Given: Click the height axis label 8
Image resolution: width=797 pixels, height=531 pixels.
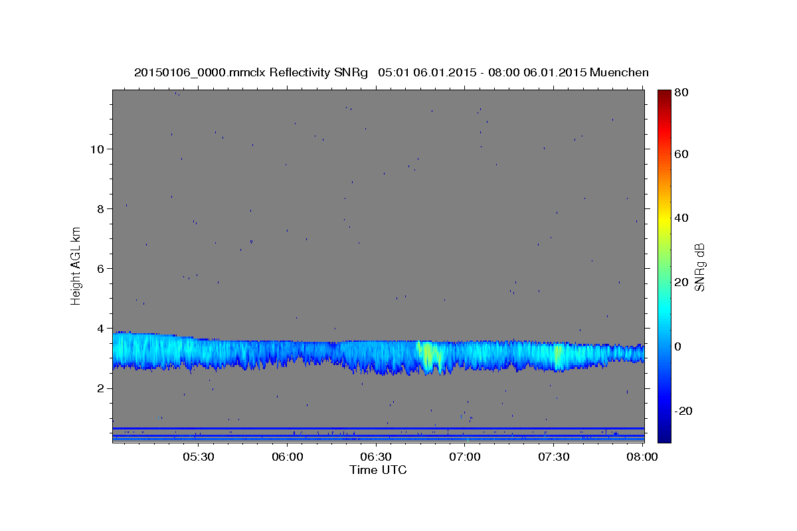Looking at the screenshot, I should (100, 208).
